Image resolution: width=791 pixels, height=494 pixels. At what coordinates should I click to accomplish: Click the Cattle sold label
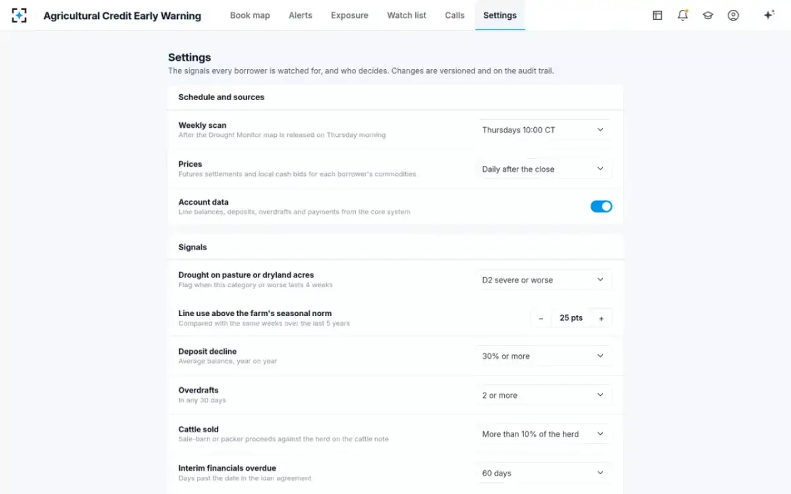(198, 429)
